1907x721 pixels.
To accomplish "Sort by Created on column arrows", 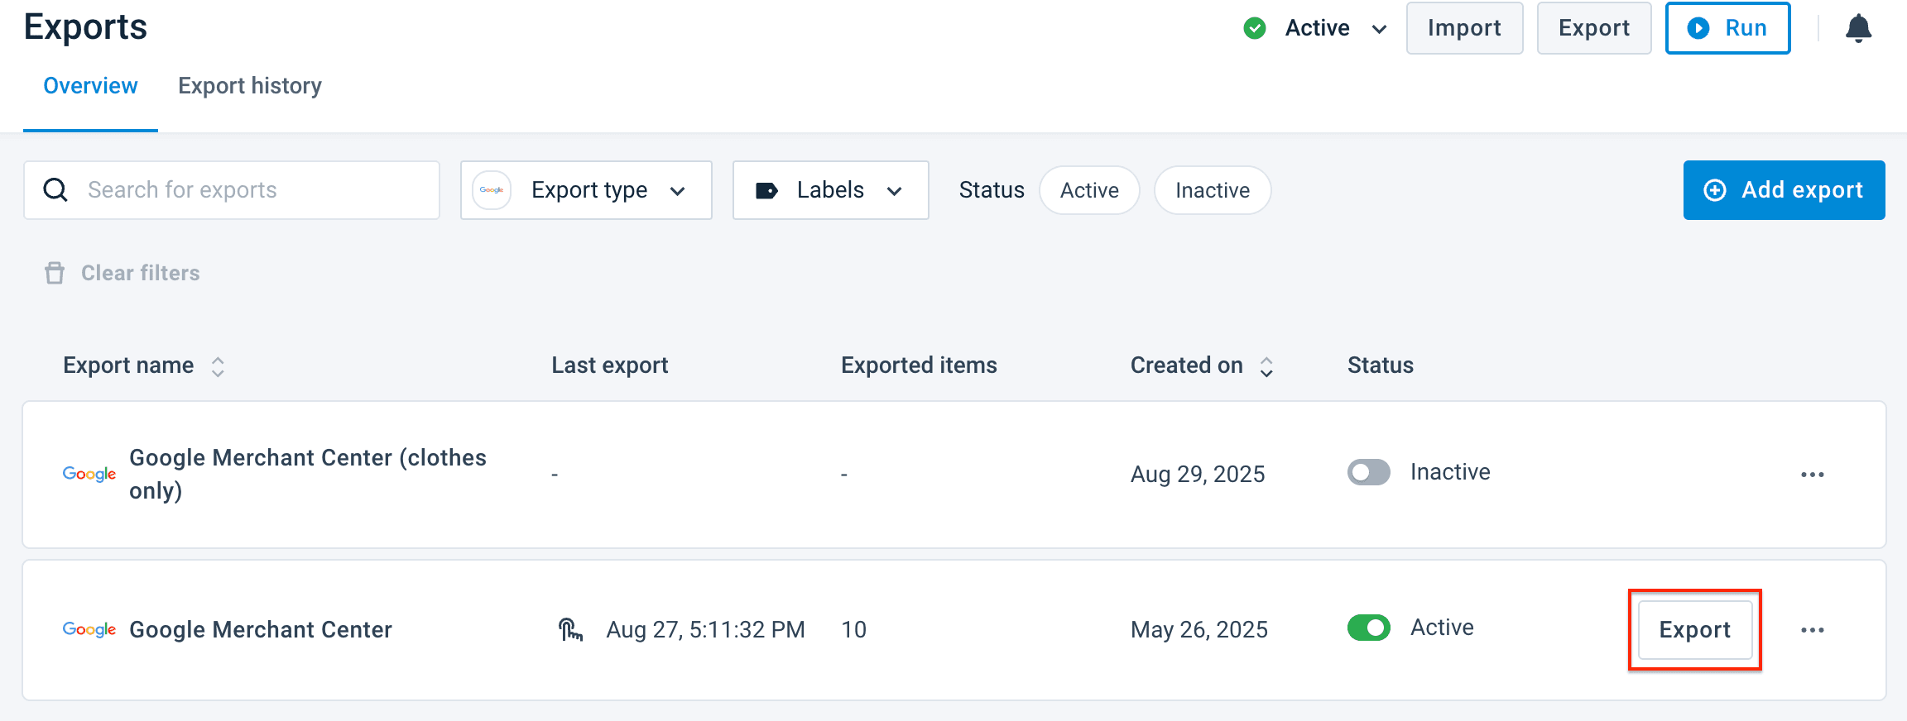I will (x=1266, y=366).
